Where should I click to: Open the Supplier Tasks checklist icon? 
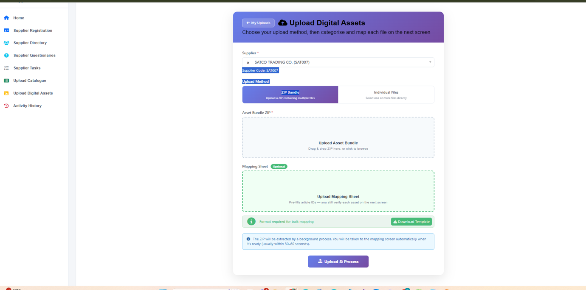coord(6,68)
